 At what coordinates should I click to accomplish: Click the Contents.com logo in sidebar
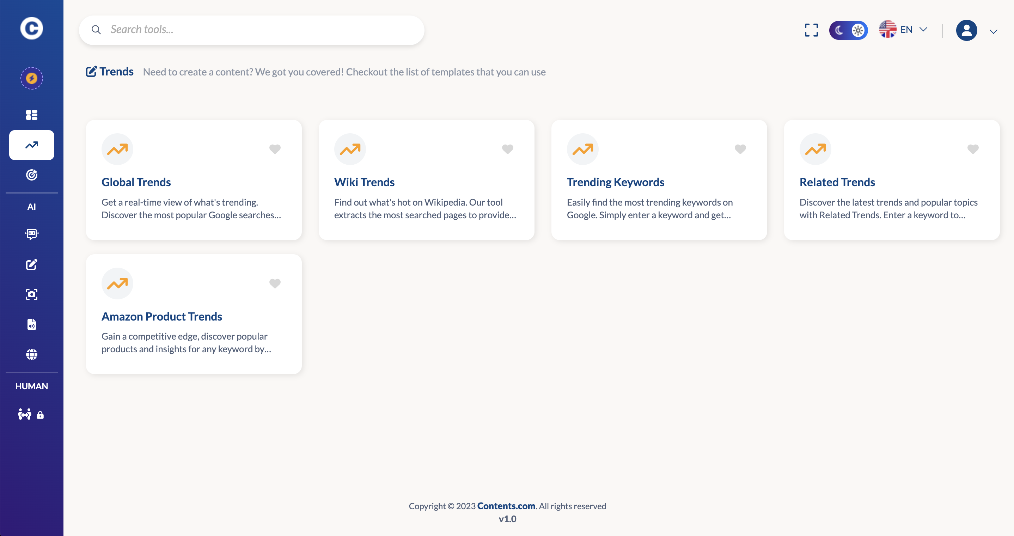pyautogui.click(x=31, y=28)
